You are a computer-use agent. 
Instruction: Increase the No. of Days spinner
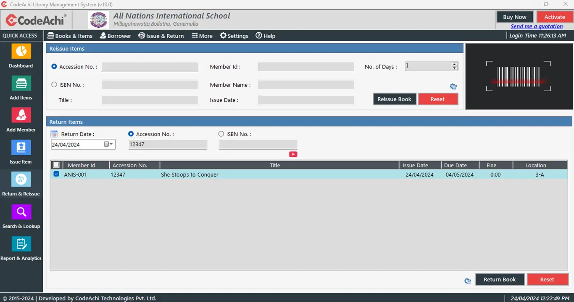(454, 65)
